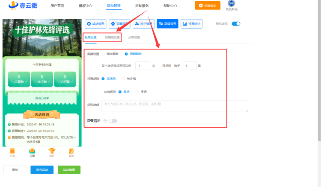This screenshot has height=187, width=321.
Task: Click the page vertical scrollbar
Action: point(319,71)
